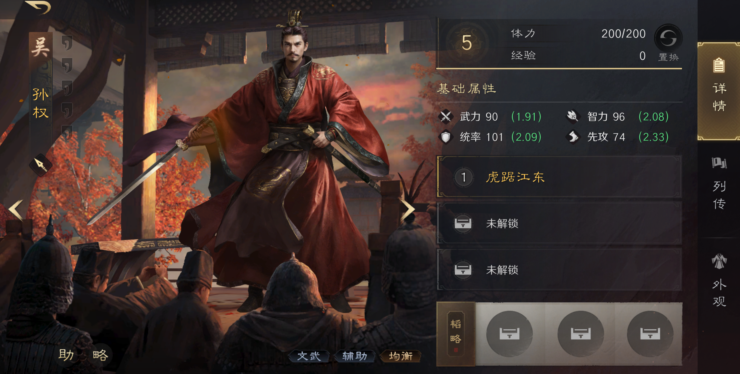This screenshot has height=374, width=740.
Task: Show the previous general with left chevron
Action: pyautogui.click(x=16, y=210)
